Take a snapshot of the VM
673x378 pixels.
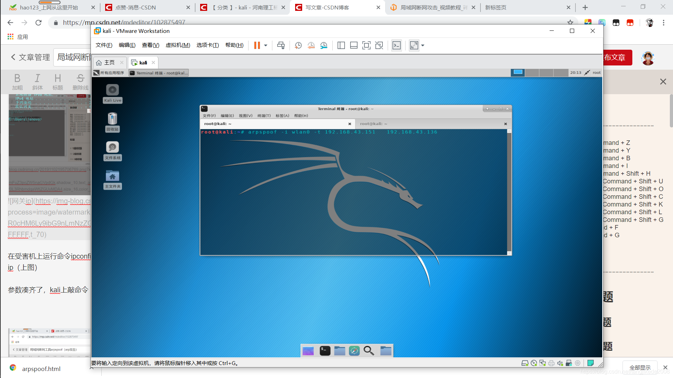pyautogui.click(x=298, y=45)
